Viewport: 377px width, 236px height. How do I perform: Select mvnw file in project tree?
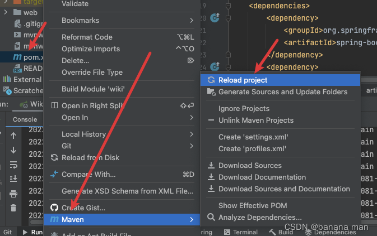(x=28, y=35)
